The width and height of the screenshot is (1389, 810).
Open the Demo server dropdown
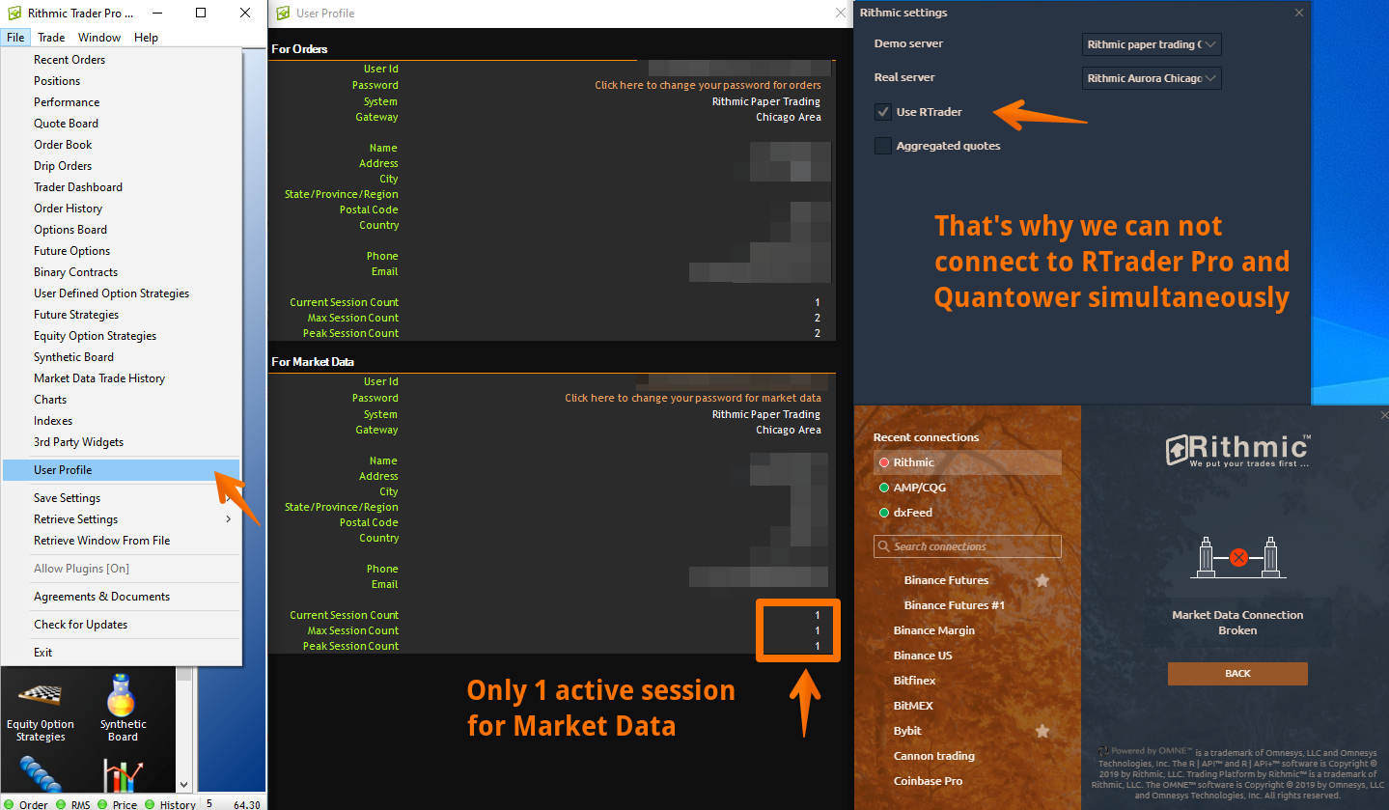pos(1153,44)
